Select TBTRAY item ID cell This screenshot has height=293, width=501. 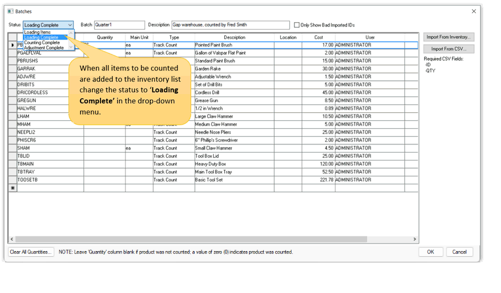(50, 172)
